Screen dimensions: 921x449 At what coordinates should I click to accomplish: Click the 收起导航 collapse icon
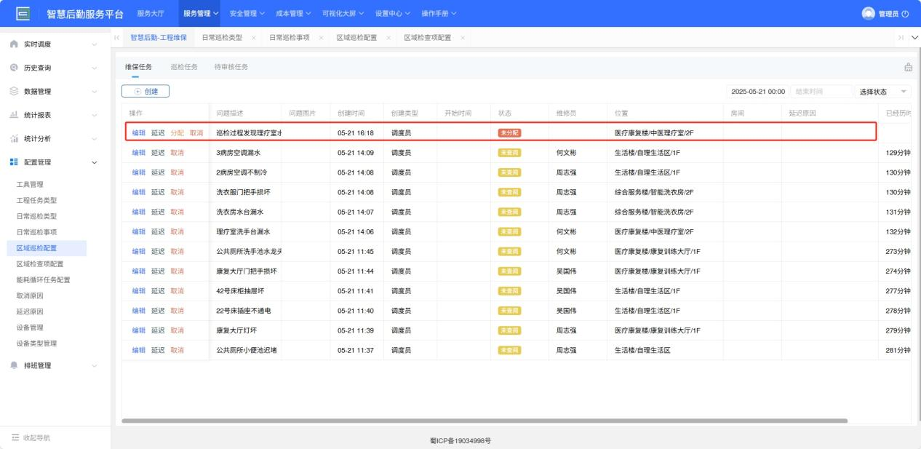click(x=15, y=437)
